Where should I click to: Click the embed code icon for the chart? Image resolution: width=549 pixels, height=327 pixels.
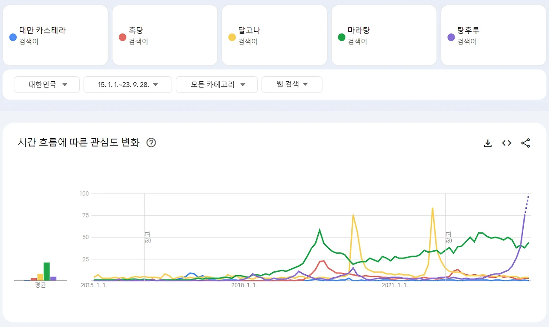pos(507,143)
